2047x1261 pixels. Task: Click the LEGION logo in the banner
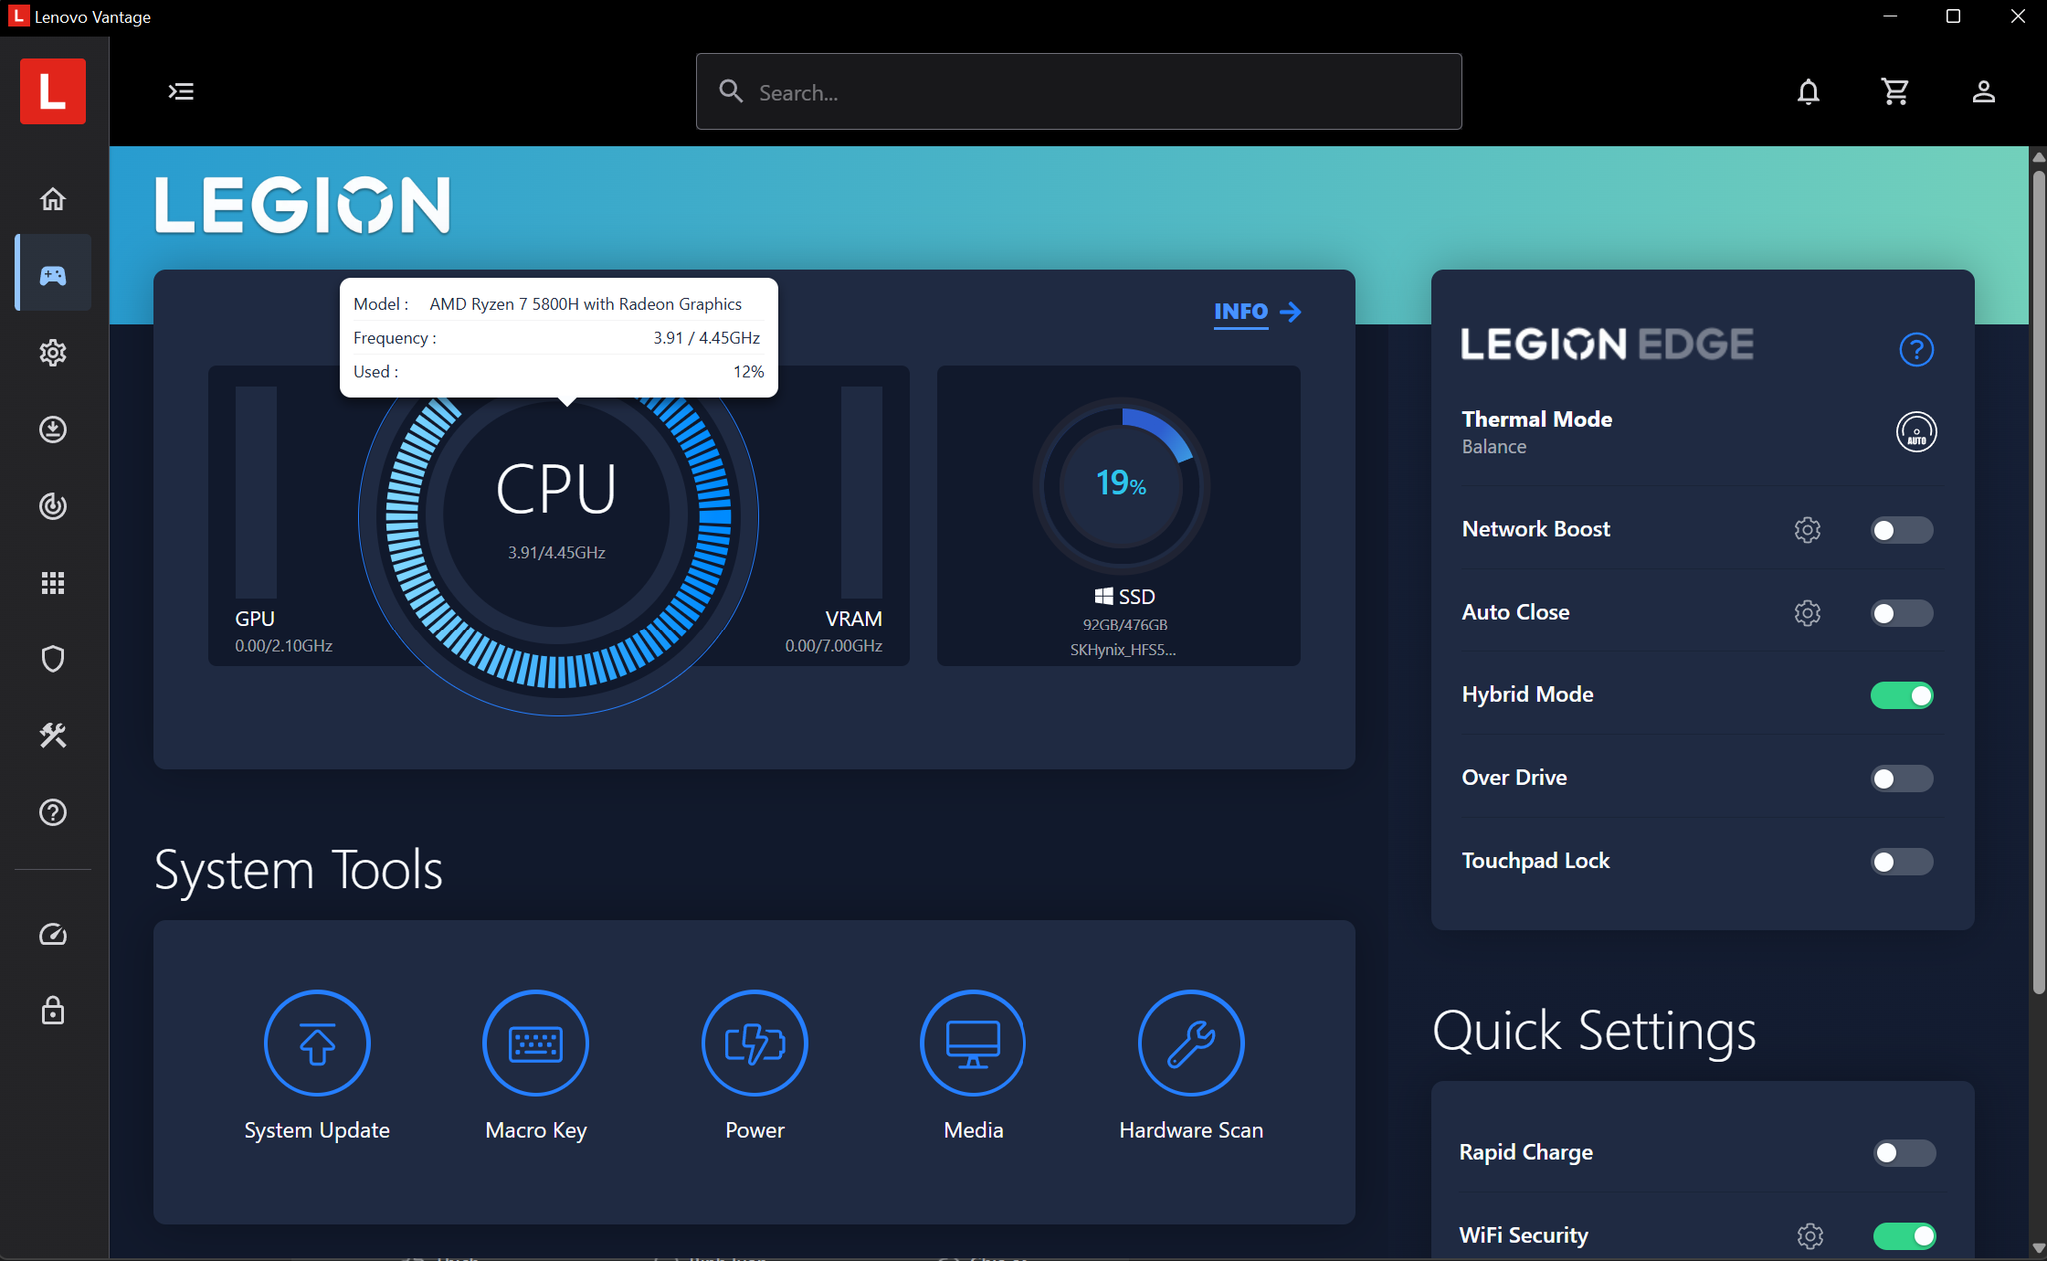[x=302, y=205]
